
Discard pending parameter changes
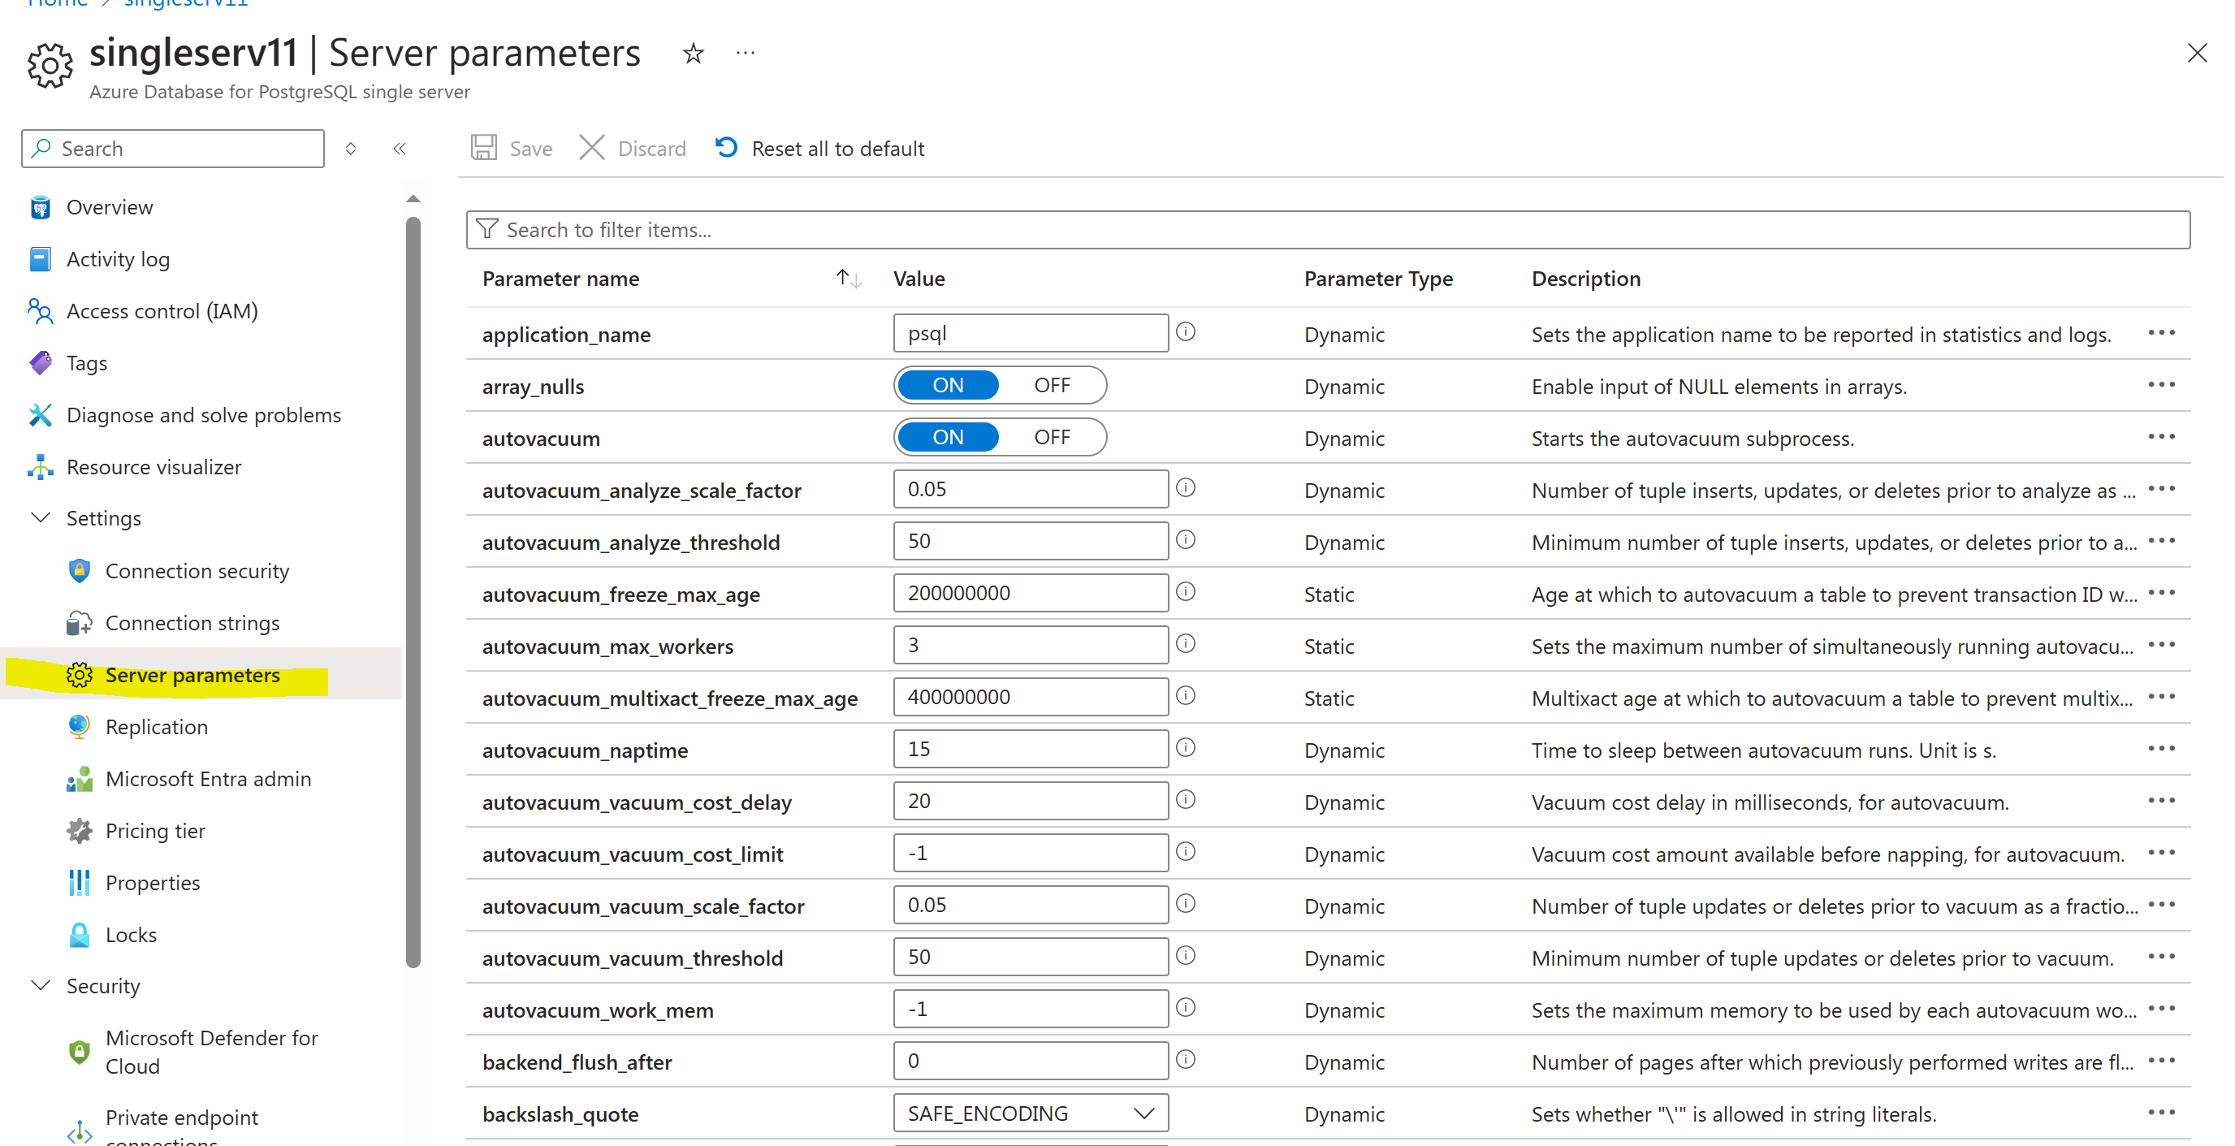633,148
